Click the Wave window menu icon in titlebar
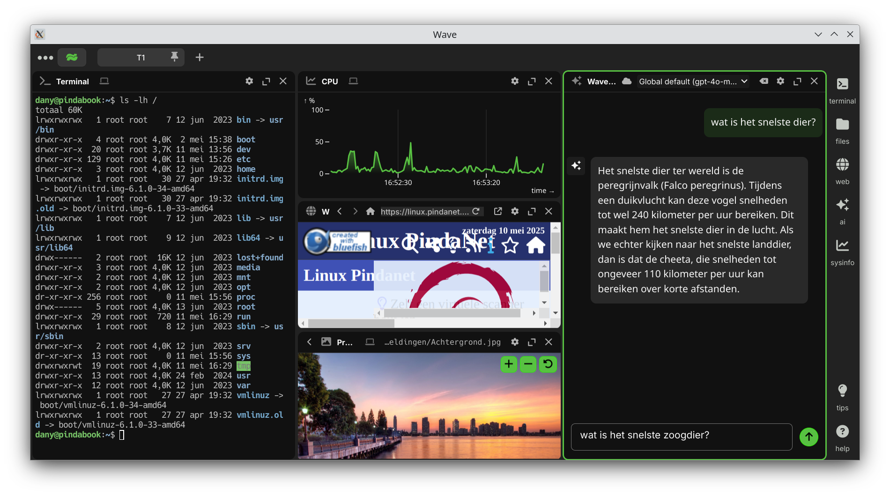890x496 pixels. (x=40, y=34)
